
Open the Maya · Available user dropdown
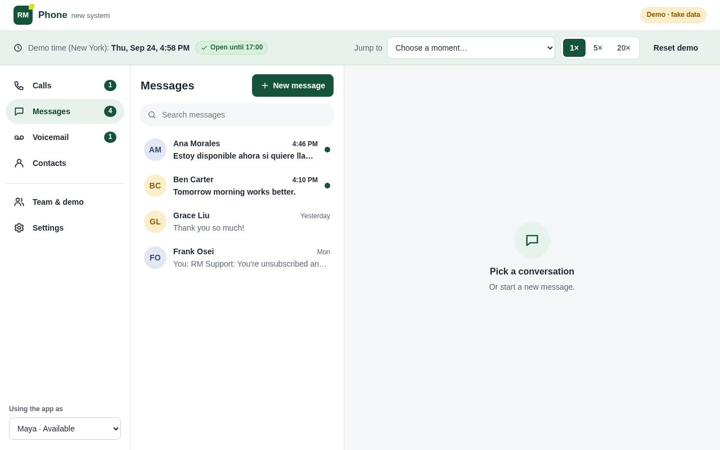(x=65, y=429)
